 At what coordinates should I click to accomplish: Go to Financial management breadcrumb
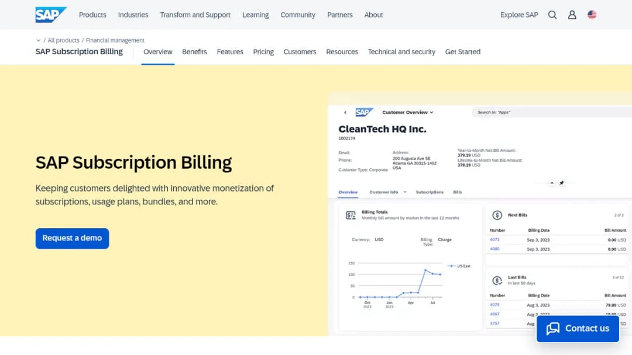point(115,40)
